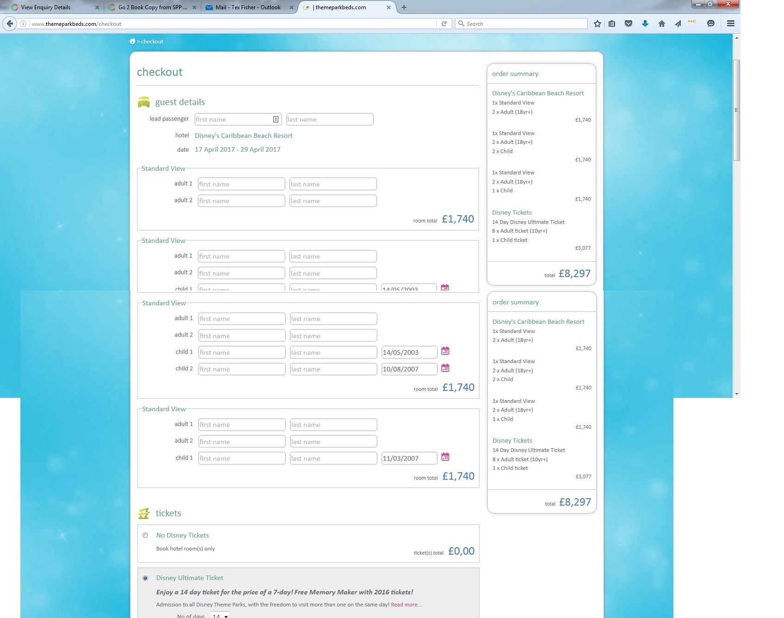784x618 pixels.
Task: Close the themeparkbeds.com tab
Action: coord(389,7)
